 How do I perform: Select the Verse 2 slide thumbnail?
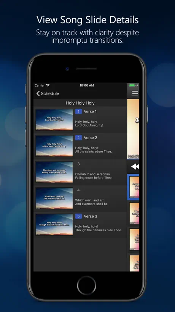pos(54,146)
